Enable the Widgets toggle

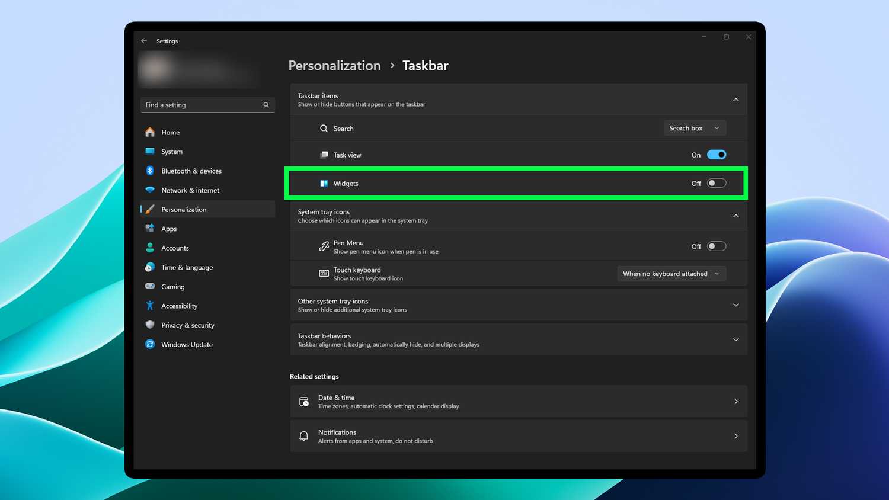pos(717,183)
